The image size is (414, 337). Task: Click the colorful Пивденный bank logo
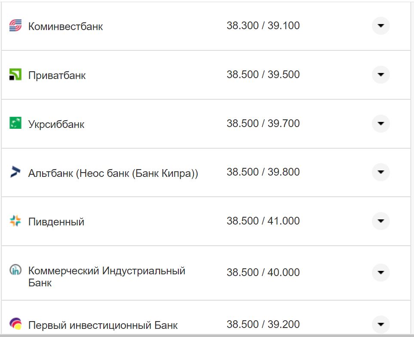[15, 221]
